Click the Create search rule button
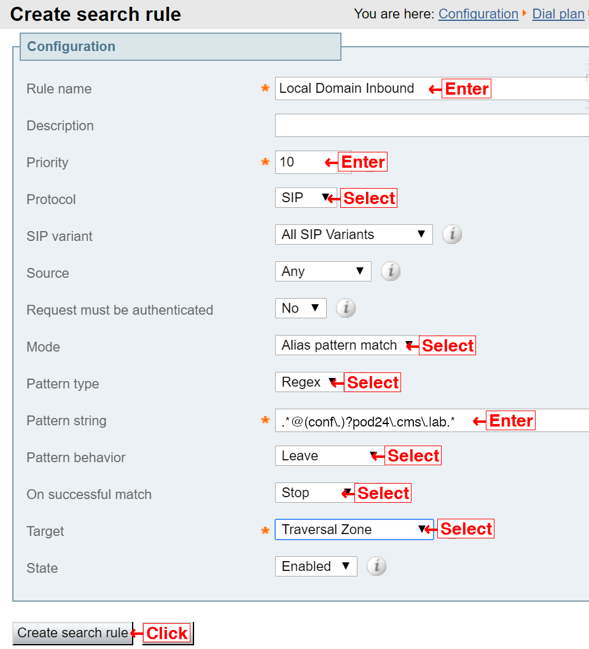 coord(73,633)
